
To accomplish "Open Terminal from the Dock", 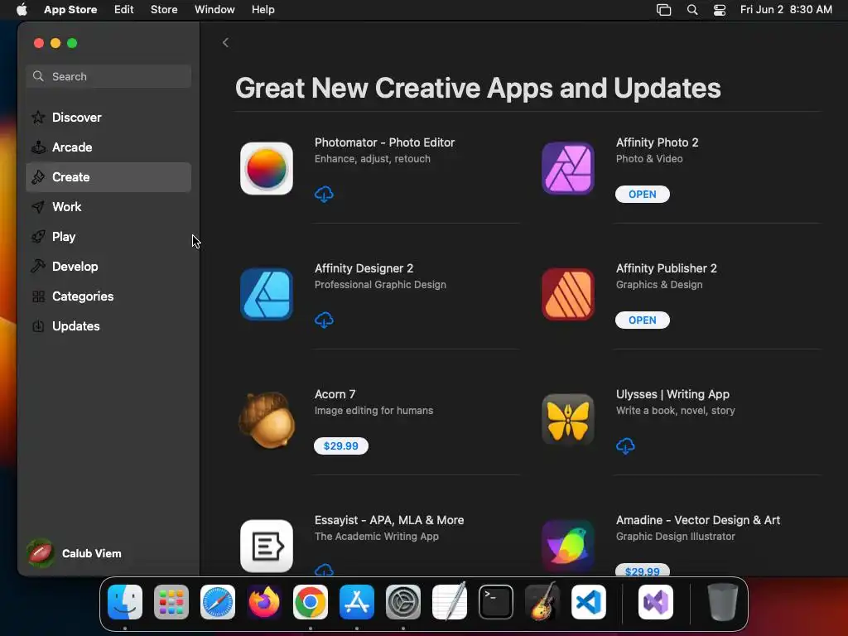I will click(x=496, y=602).
